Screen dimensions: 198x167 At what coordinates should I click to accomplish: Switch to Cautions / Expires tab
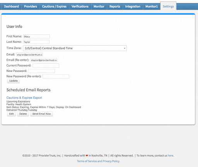click(x=54, y=7)
